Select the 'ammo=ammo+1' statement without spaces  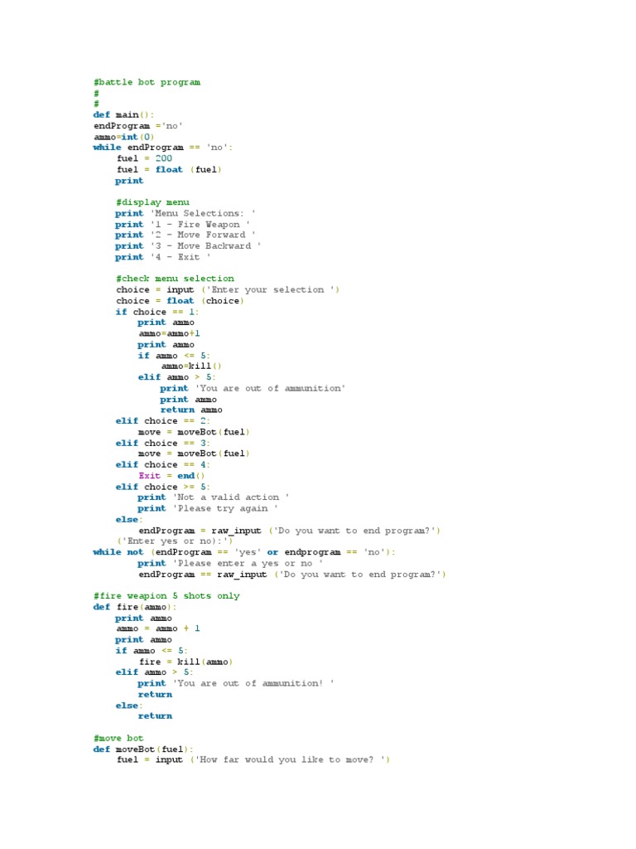pos(169,333)
